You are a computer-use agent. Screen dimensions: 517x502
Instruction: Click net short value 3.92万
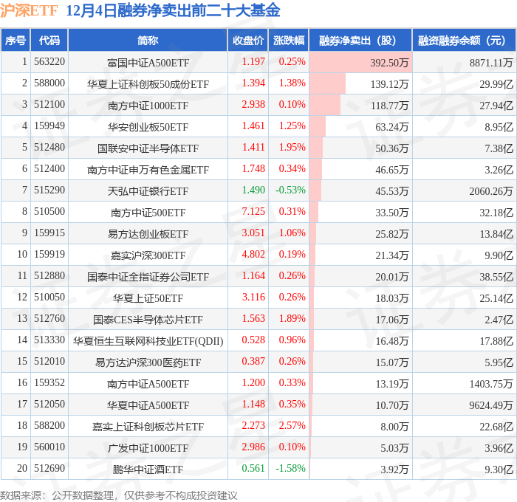394,470
